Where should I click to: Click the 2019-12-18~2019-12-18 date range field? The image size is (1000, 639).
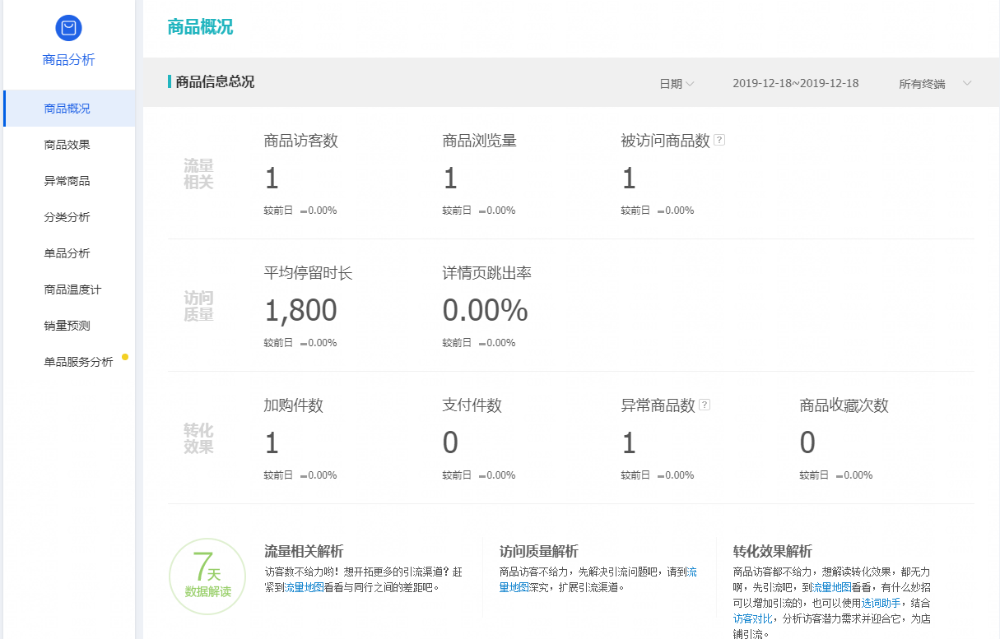pyautogui.click(x=795, y=84)
